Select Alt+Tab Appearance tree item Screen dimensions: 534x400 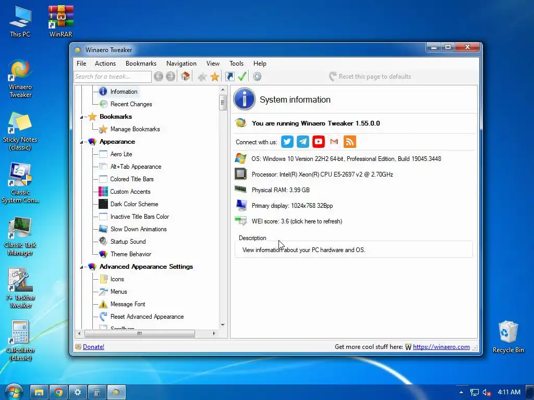point(136,167)
